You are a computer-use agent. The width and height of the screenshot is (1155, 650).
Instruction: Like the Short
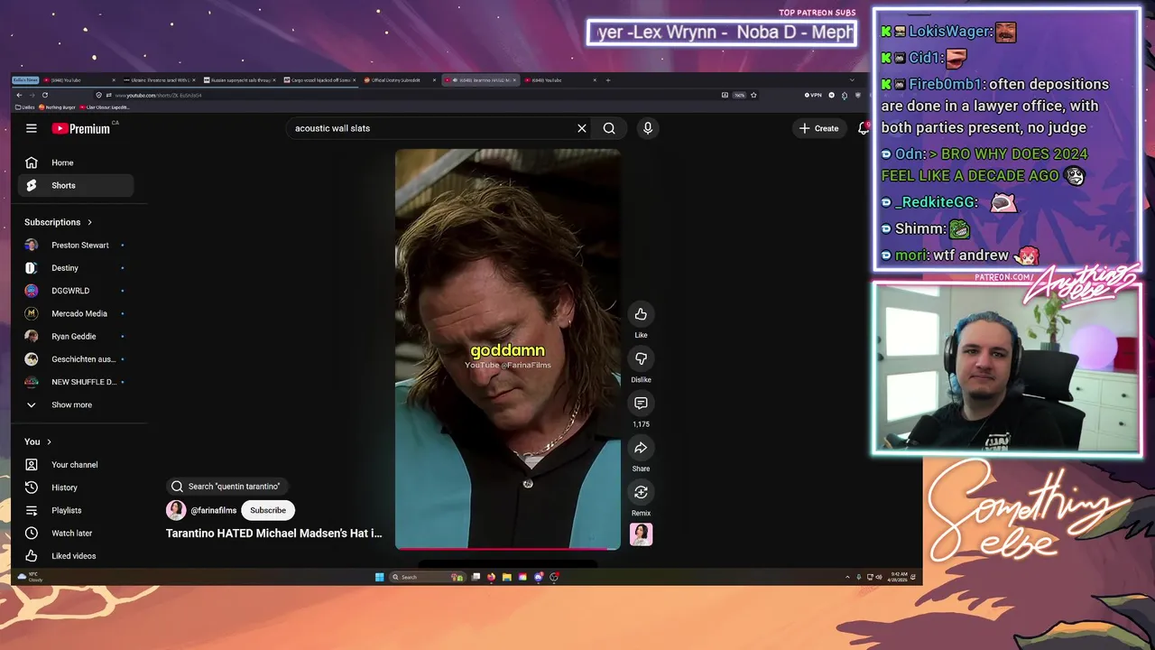[x=641, y=314]
